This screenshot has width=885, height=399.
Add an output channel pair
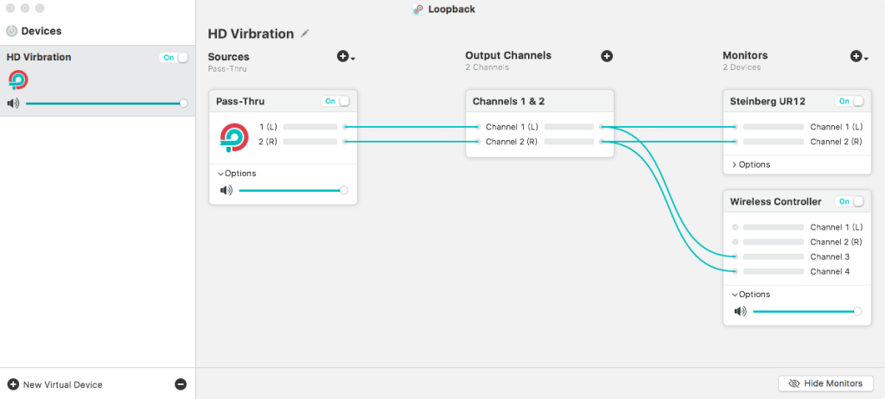(x=607, y=56)
